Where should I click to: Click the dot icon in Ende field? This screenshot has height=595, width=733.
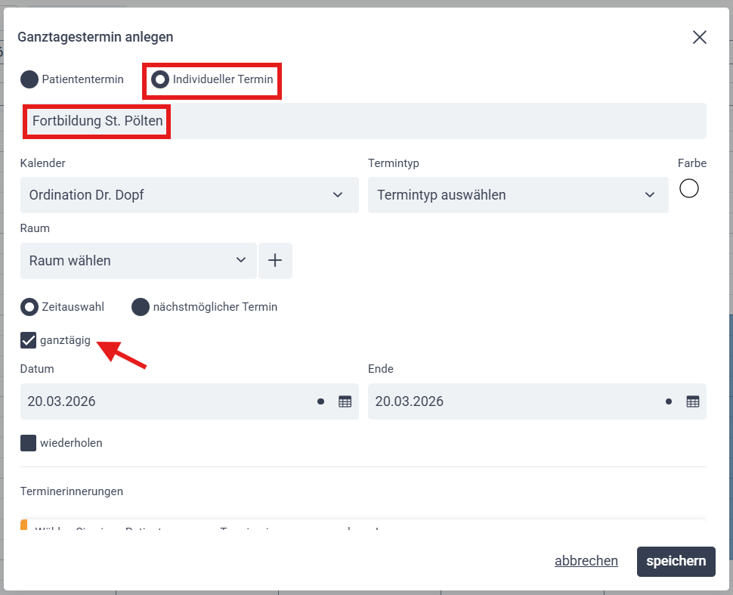point(668,401)
